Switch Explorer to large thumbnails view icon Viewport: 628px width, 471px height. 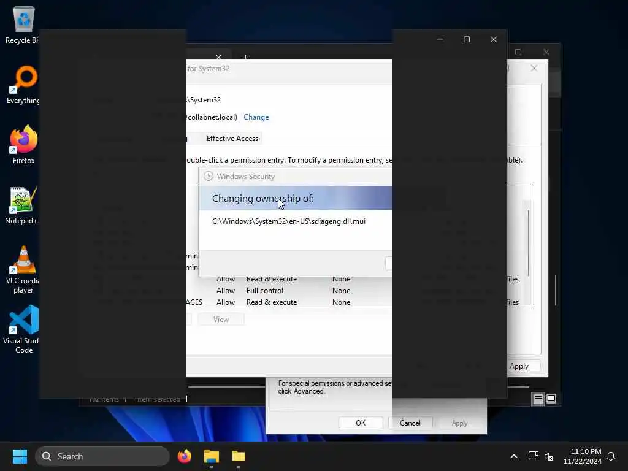coord(551,399)
